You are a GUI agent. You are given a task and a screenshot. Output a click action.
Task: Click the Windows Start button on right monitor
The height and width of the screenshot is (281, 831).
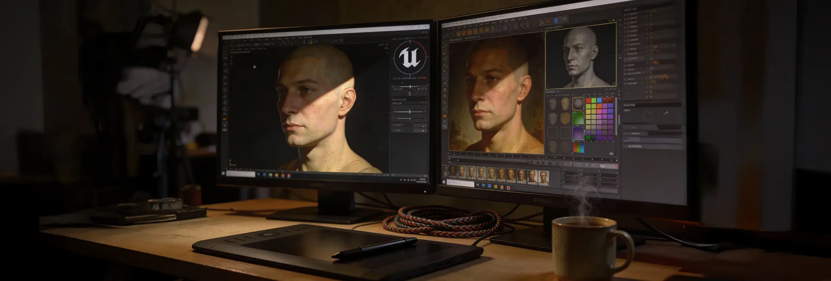coord(445,183)
